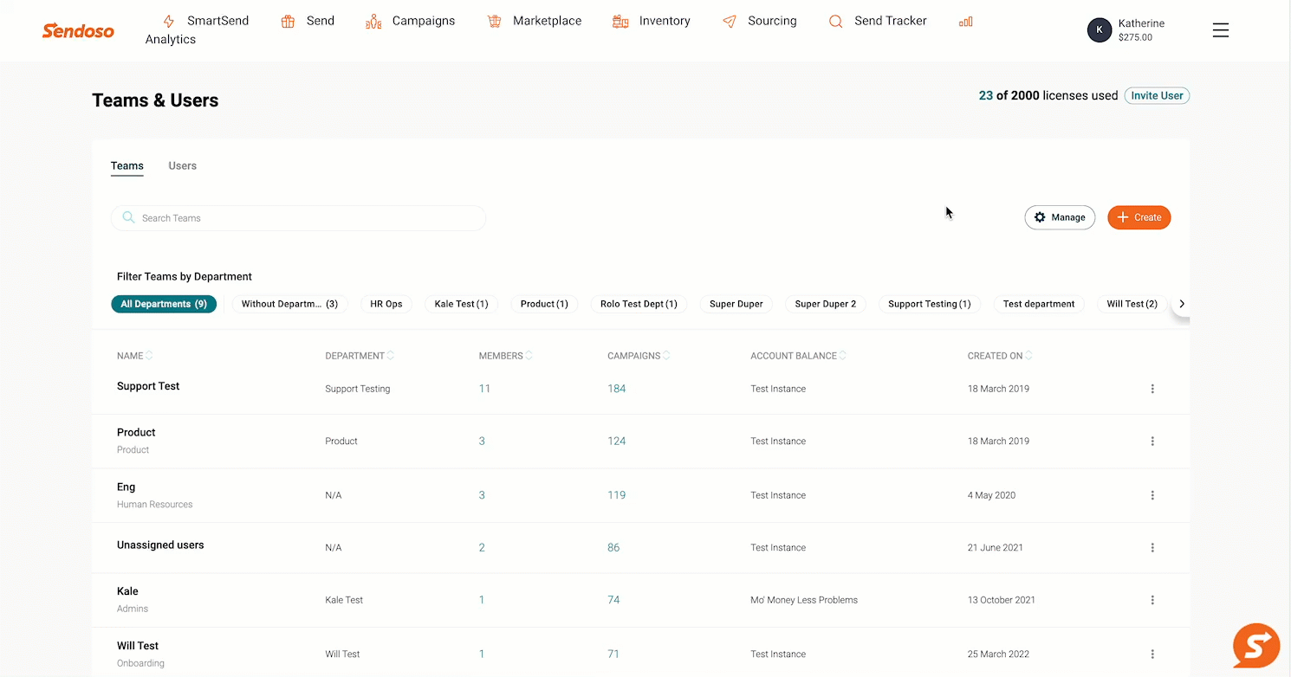Open the 11 members link for Support Test

click(x=484, y=389)
